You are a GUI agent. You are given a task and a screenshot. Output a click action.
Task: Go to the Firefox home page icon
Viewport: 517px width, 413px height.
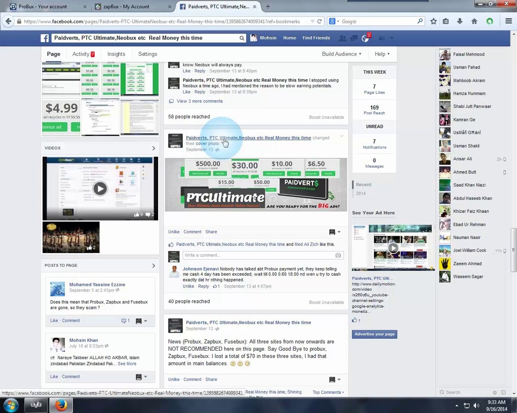(474, 21)
